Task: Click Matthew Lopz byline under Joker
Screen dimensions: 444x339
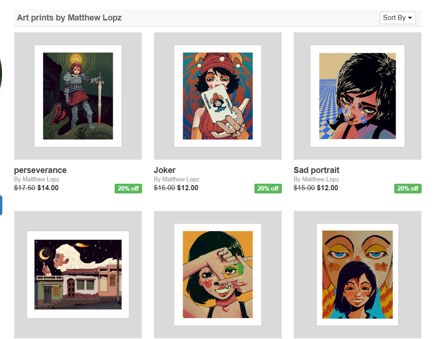Action: [x=181, y=179]
